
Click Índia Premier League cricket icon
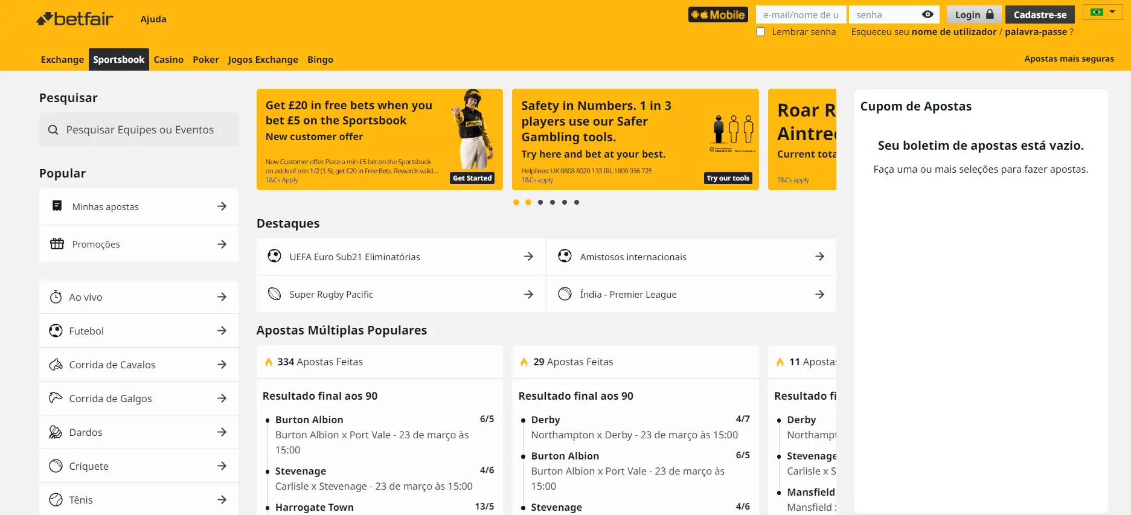point(565,293)
